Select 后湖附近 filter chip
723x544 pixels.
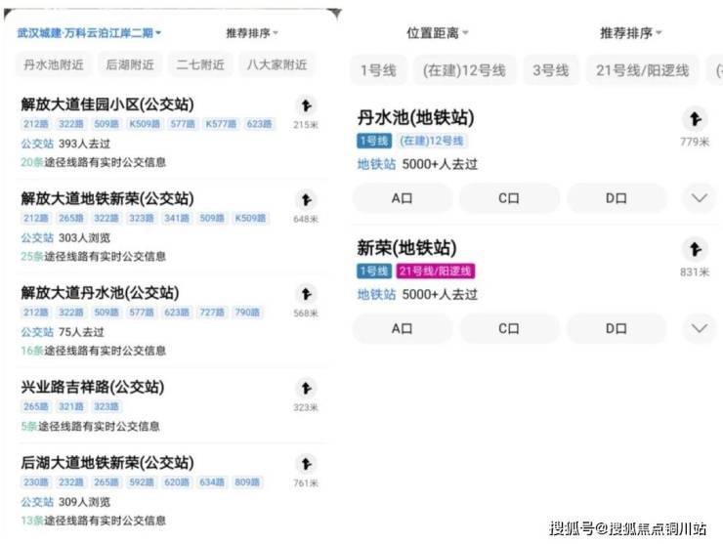pyautogui.click(x=130, y=65)
